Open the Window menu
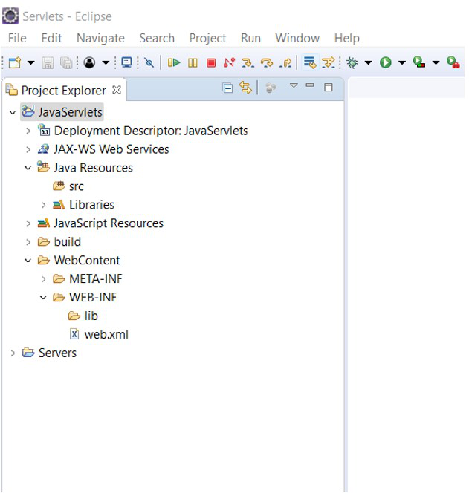Screen dimensions: 469x496 (297, 38)
